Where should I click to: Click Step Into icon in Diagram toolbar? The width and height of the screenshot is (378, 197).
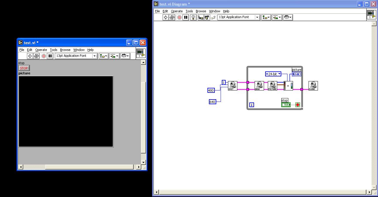click(201, 17)
